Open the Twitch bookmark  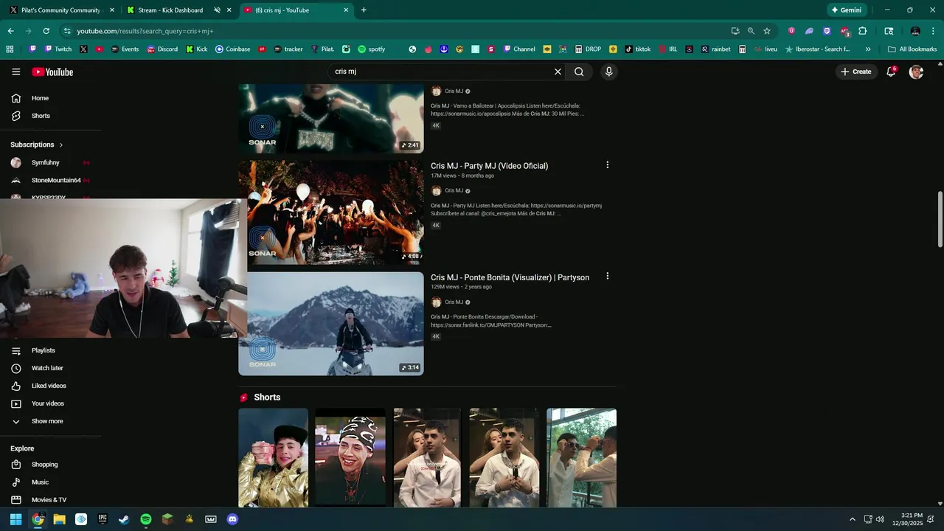pos(58,49)
